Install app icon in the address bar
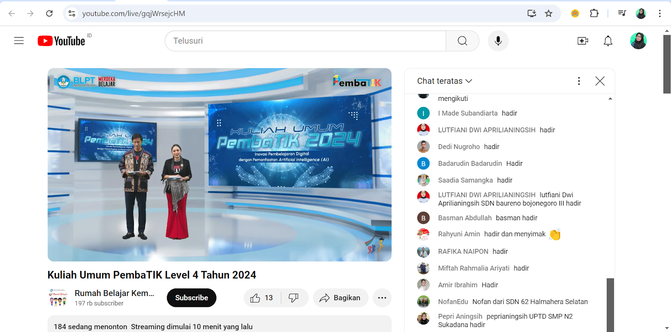 532,13
